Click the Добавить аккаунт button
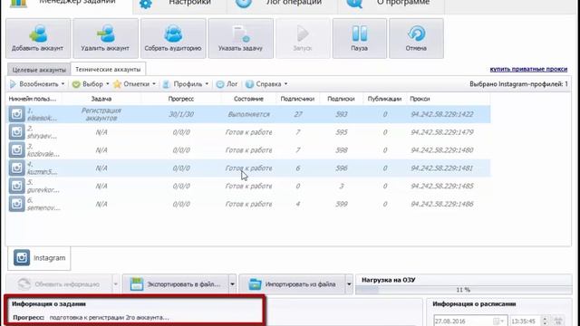Screen dimensions: 580x326 tap(38, 38)
